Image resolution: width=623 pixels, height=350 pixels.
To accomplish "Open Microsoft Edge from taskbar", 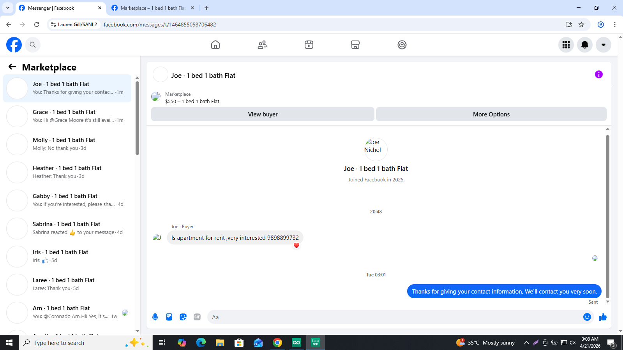I will (201, 343).
